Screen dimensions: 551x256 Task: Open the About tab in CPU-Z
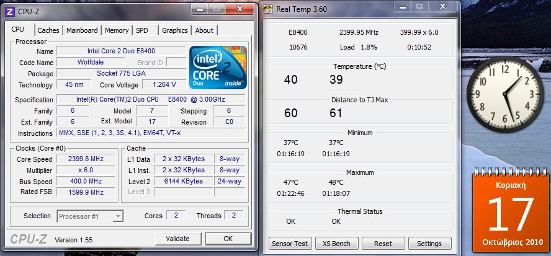[204, 30]
